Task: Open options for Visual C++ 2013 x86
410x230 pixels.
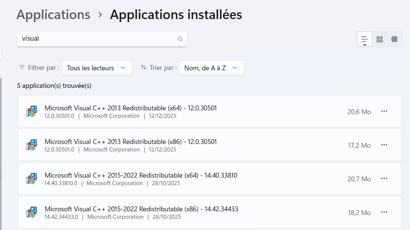Action: (384, 145)
